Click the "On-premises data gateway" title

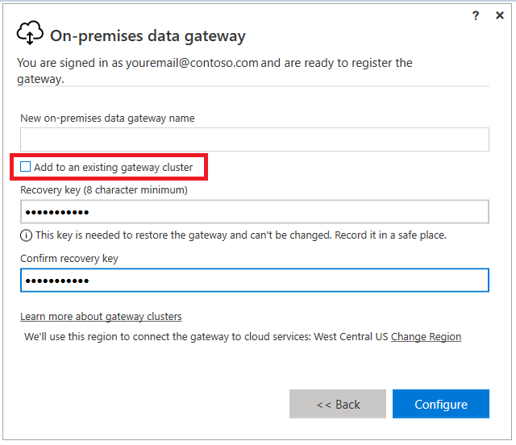point(148,35)
